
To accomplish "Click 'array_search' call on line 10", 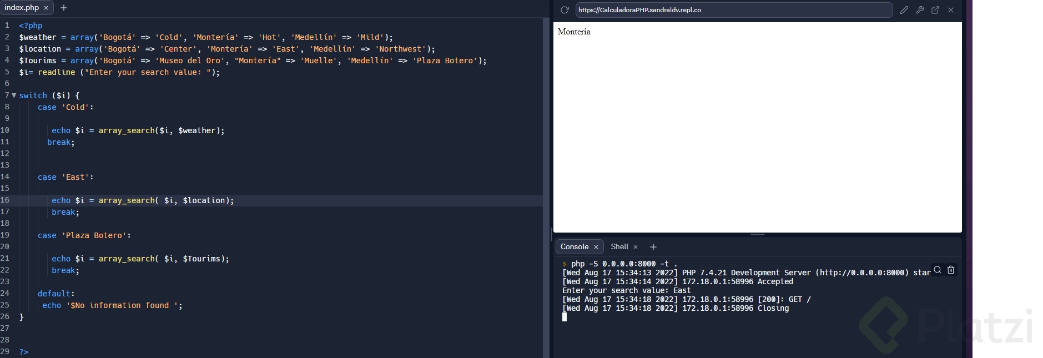I will pyautogui.click(x=127, y=130).
